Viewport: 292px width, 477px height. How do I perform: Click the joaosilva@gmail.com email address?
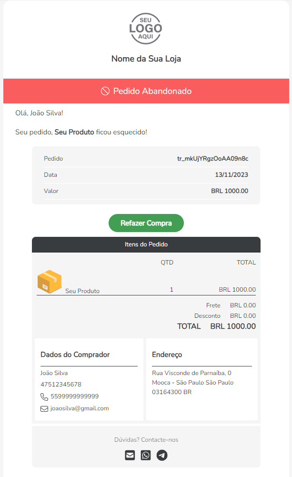pyautogui.click(x=80, y=408)
